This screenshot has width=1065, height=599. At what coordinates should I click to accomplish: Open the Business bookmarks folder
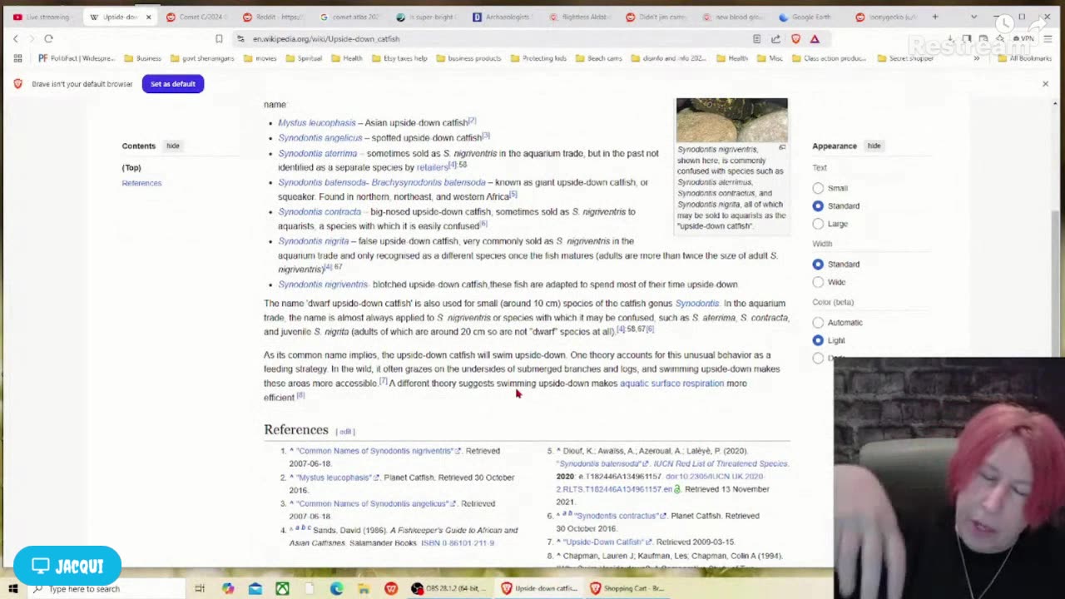142,58
